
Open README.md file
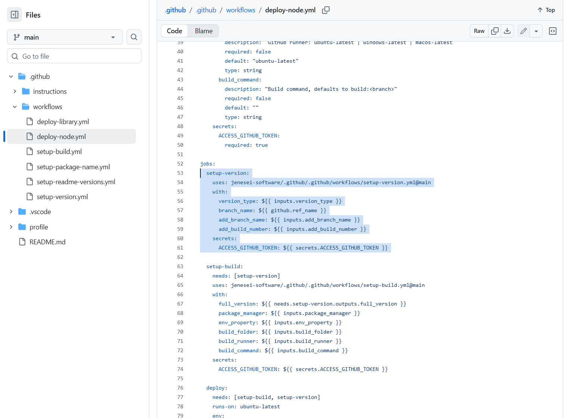coord(47,242)
